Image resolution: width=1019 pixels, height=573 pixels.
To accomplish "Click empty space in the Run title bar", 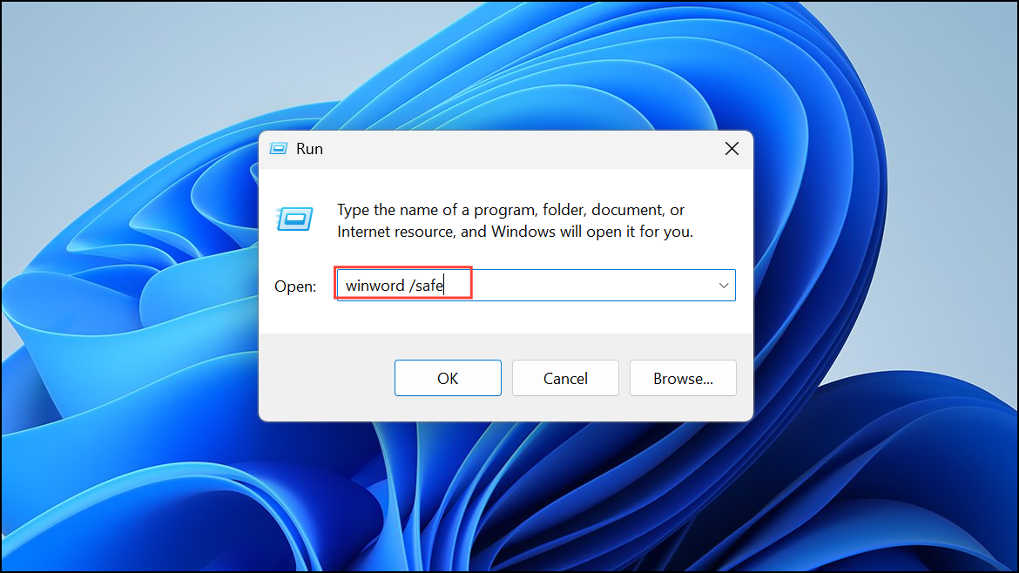I will [x=520, y=149].
